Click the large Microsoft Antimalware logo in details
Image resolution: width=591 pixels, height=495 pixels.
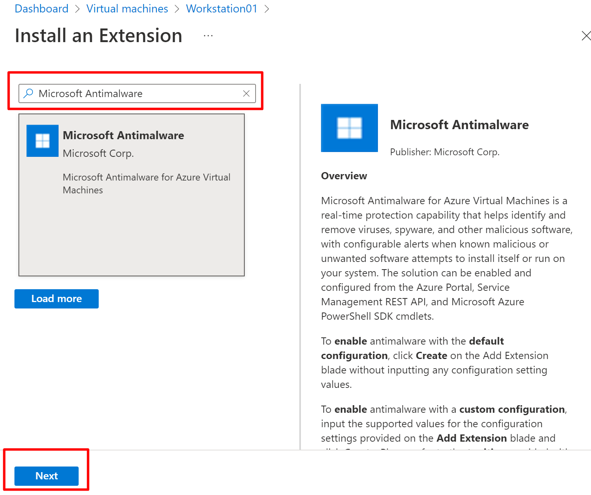coord(349,128)
